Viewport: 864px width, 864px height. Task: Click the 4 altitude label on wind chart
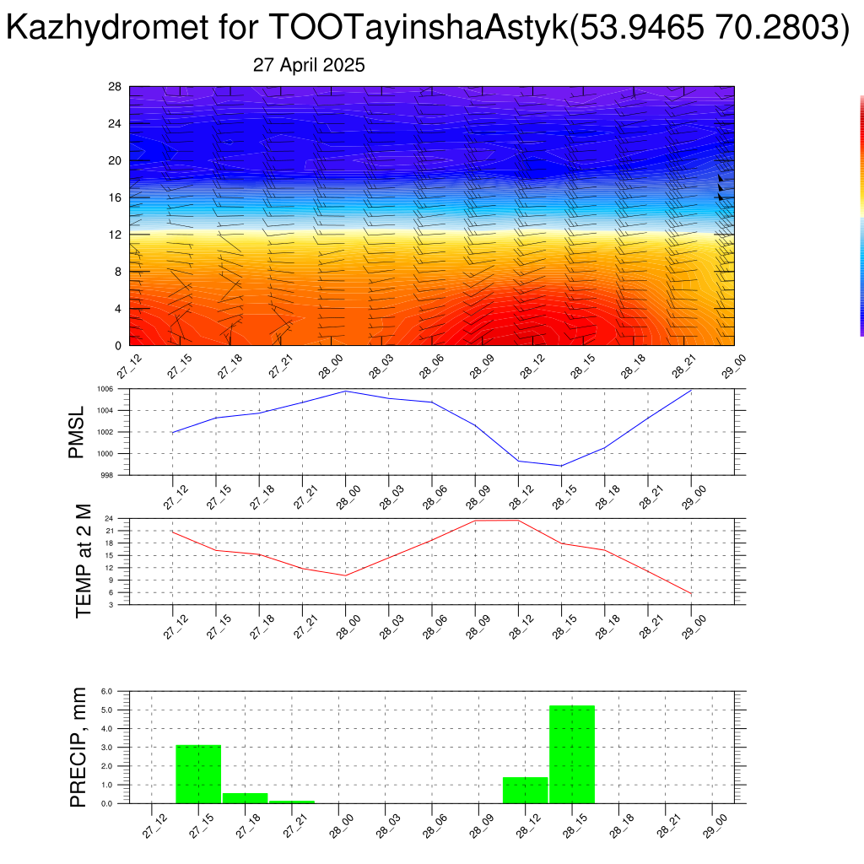click(118, 309)
